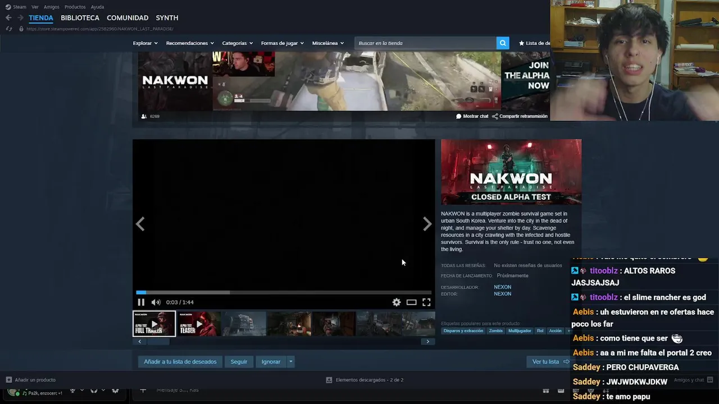This screenshot has height=404, width=719.
Task: Open video settings gear
Action: (x=397, y=302)
